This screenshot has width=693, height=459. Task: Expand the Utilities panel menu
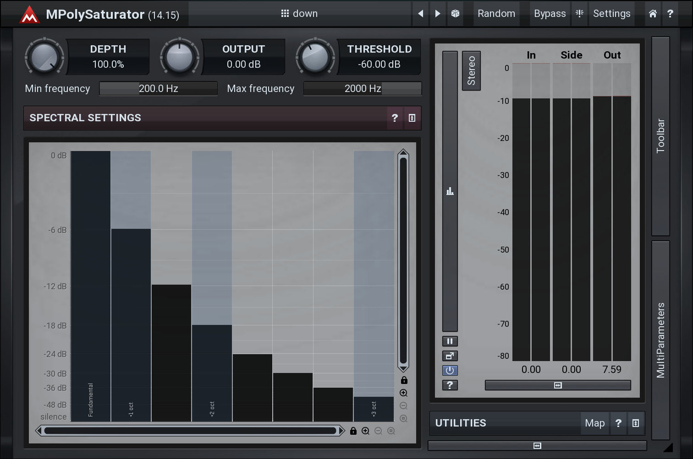(x=636, y=423)
